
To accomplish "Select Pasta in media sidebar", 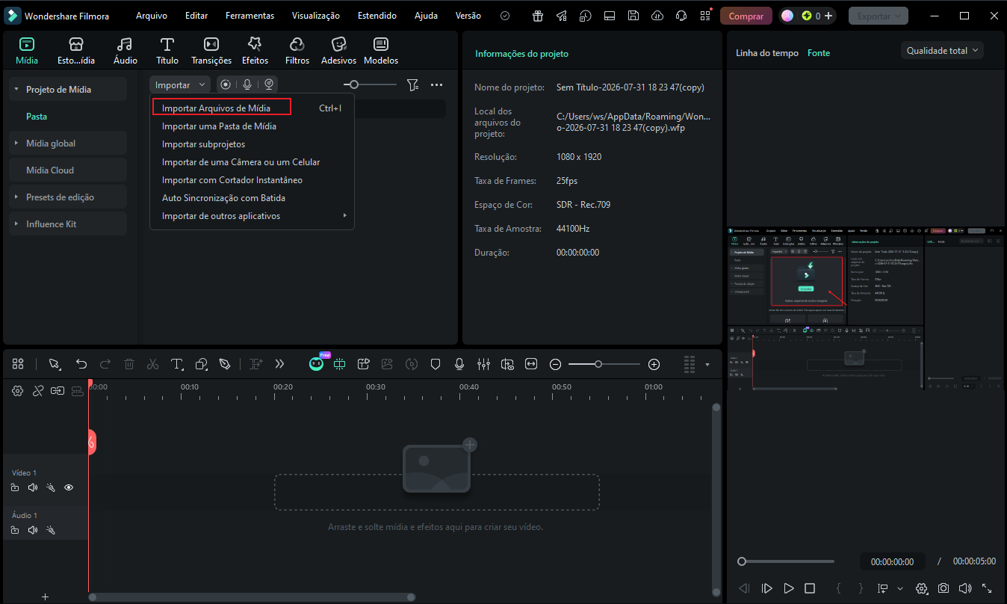I will (37, 117).
